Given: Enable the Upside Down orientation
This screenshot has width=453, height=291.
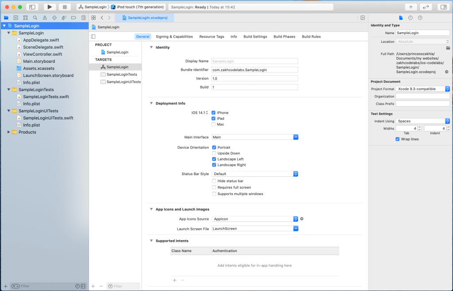Looking at the screenshot, I should coord(214,153).
